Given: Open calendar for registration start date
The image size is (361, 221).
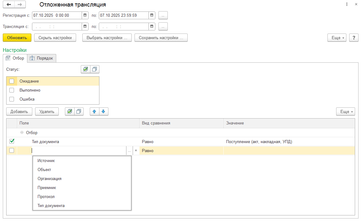Looking at the screenshot, I should [x=85, y=15].
